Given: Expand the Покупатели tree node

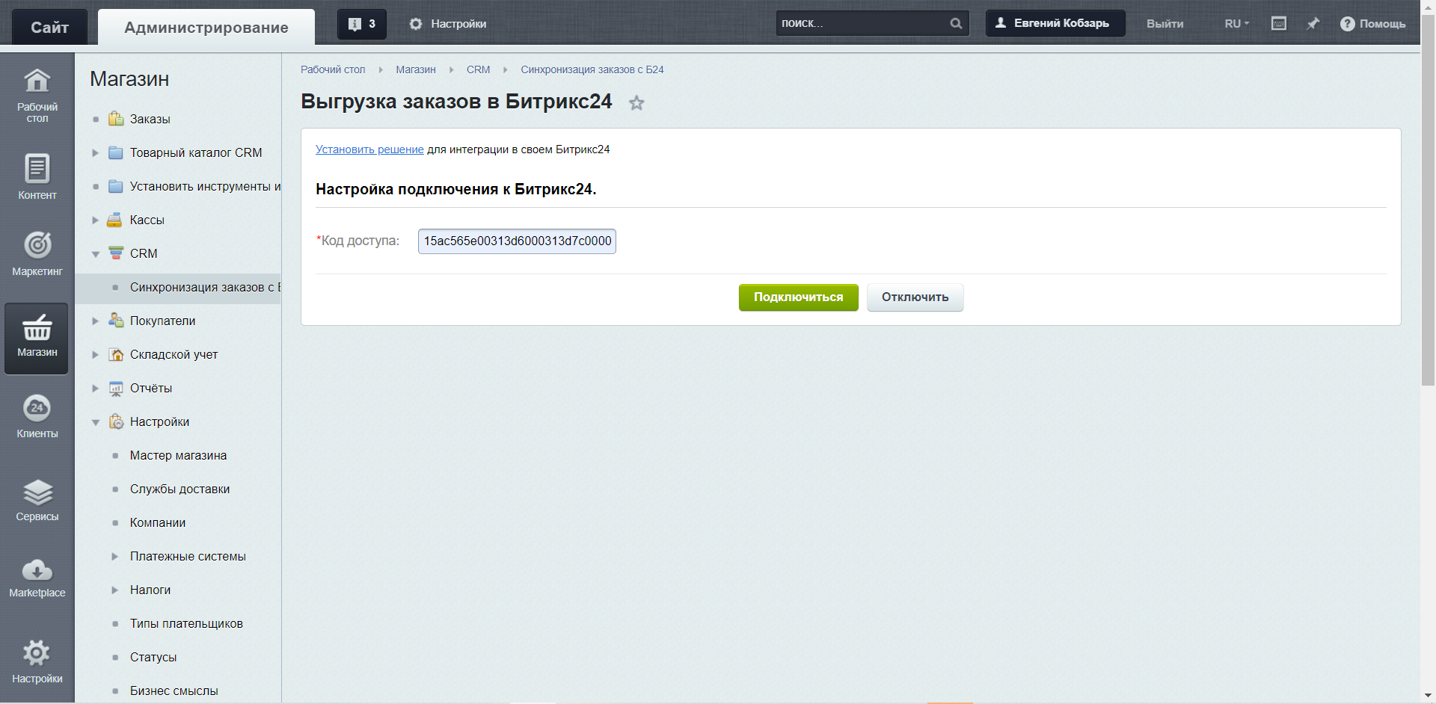Looking at the screenshot, I should [x=95, y=321].
